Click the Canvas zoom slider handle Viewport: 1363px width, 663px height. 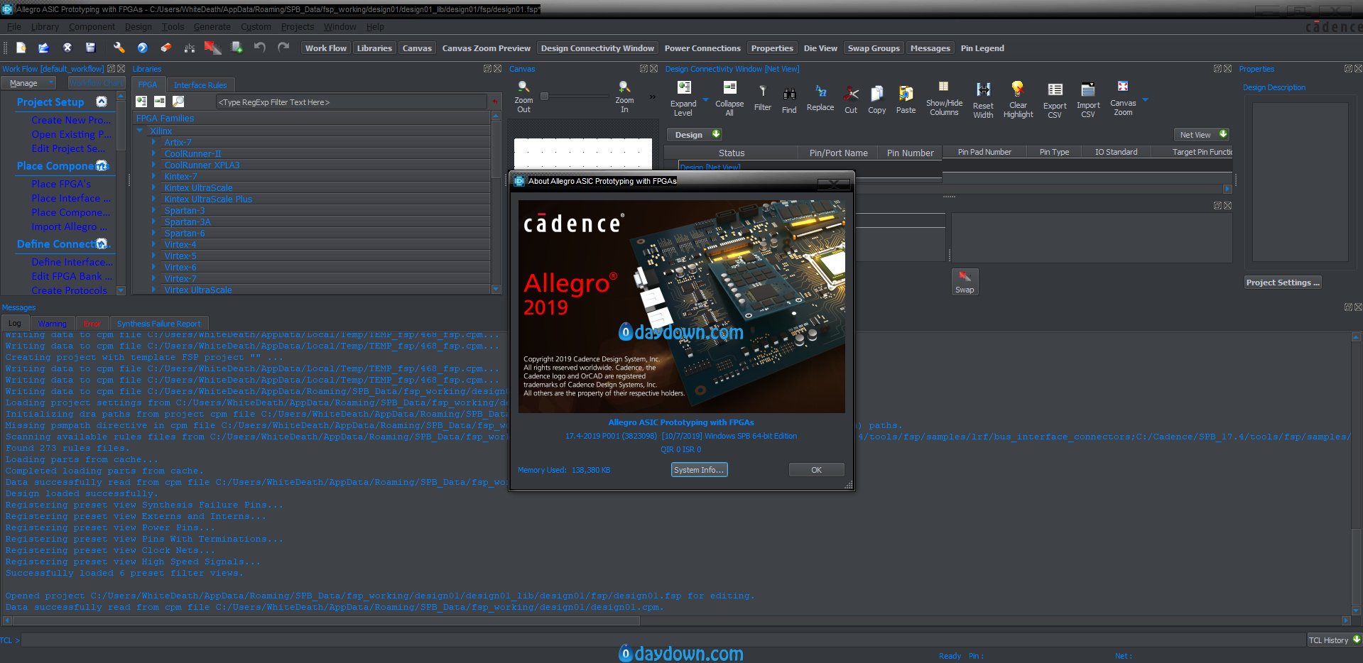click(x=545, y=96)
